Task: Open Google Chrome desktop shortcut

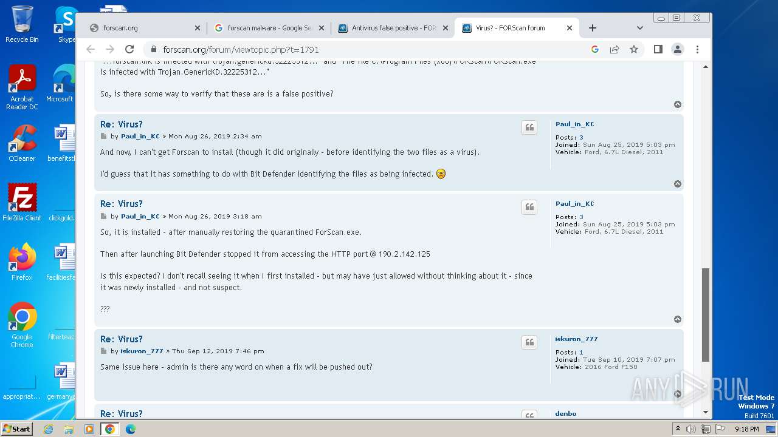Action: (x=22, y=325)
